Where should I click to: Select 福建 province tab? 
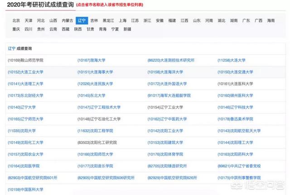click(x=172, y=20)
